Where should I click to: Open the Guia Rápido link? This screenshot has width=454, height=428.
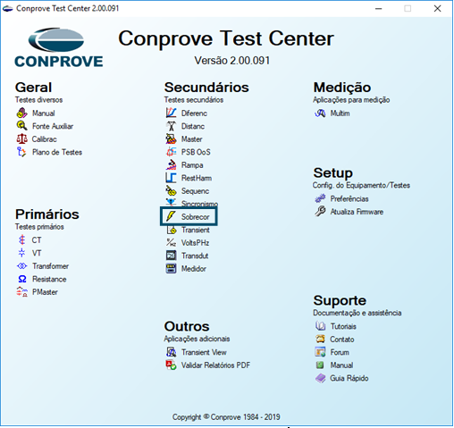point(349,378)
